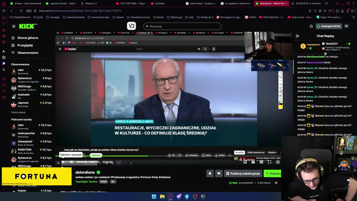Switch to CITY POP 1984 tab
Image resolution: width=357 pixels, height=201 pixels.
tap(131, 3)
